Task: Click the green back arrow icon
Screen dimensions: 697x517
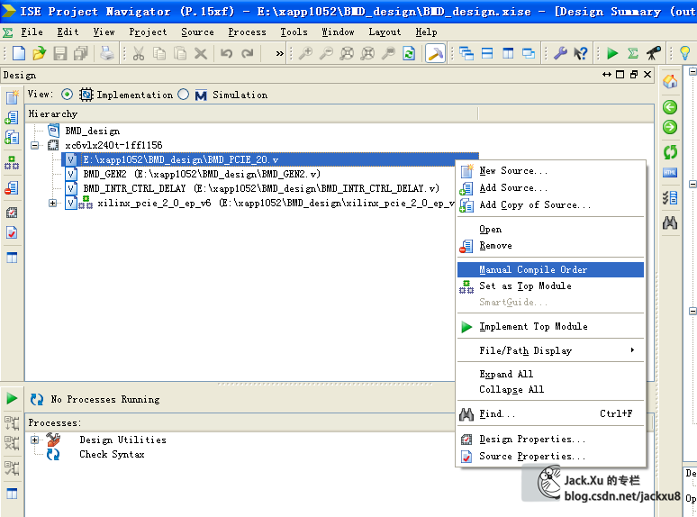Action: (x=670, y=107)
